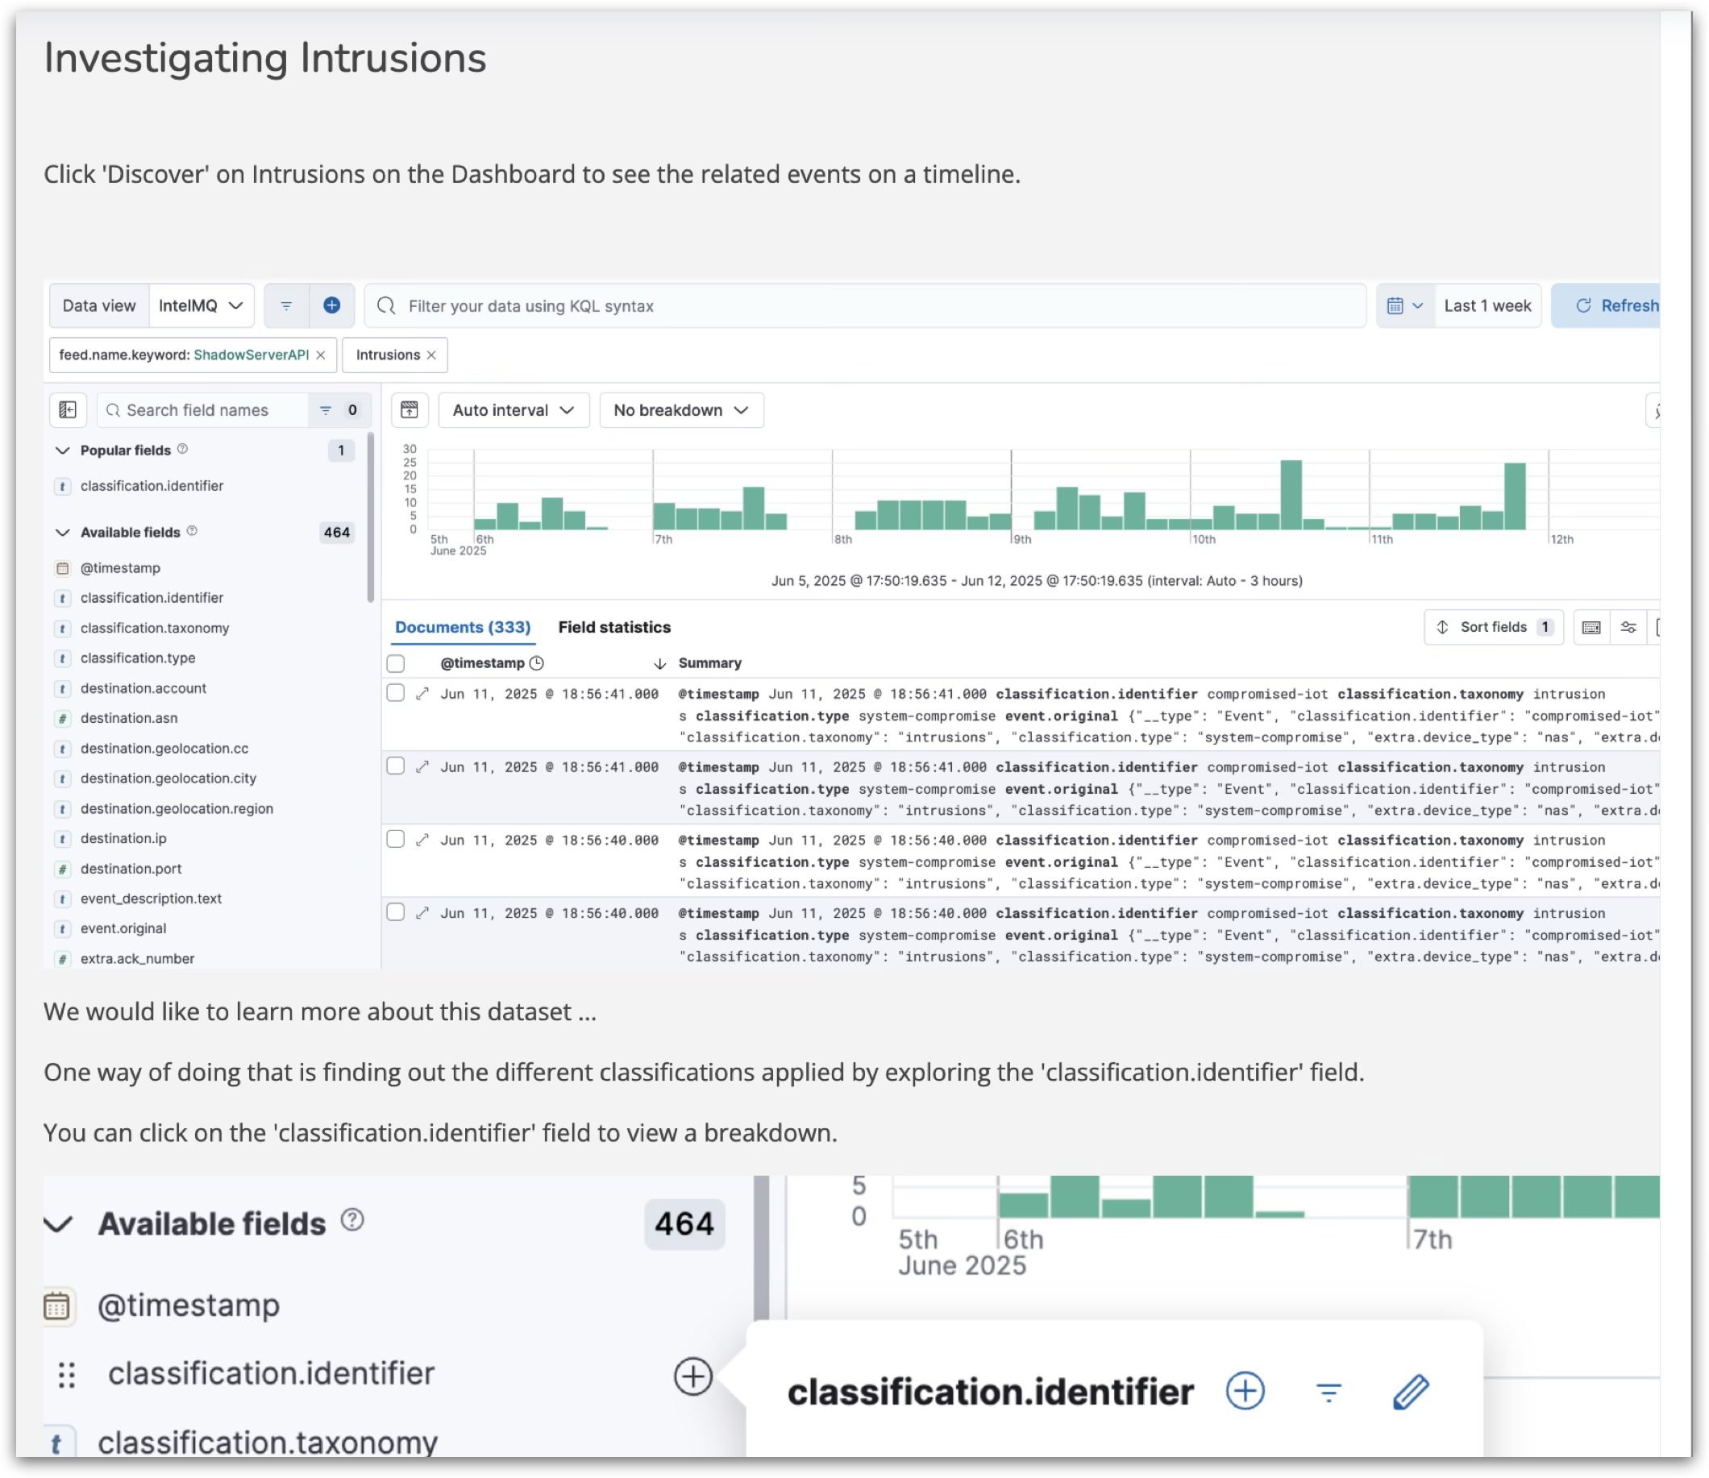Click the search magnifier in the KQL bar
This screenshot has height=1478, width=1709.
386,306
